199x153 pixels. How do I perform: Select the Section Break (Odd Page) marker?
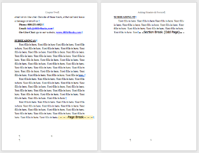click(x=162, y=32)
